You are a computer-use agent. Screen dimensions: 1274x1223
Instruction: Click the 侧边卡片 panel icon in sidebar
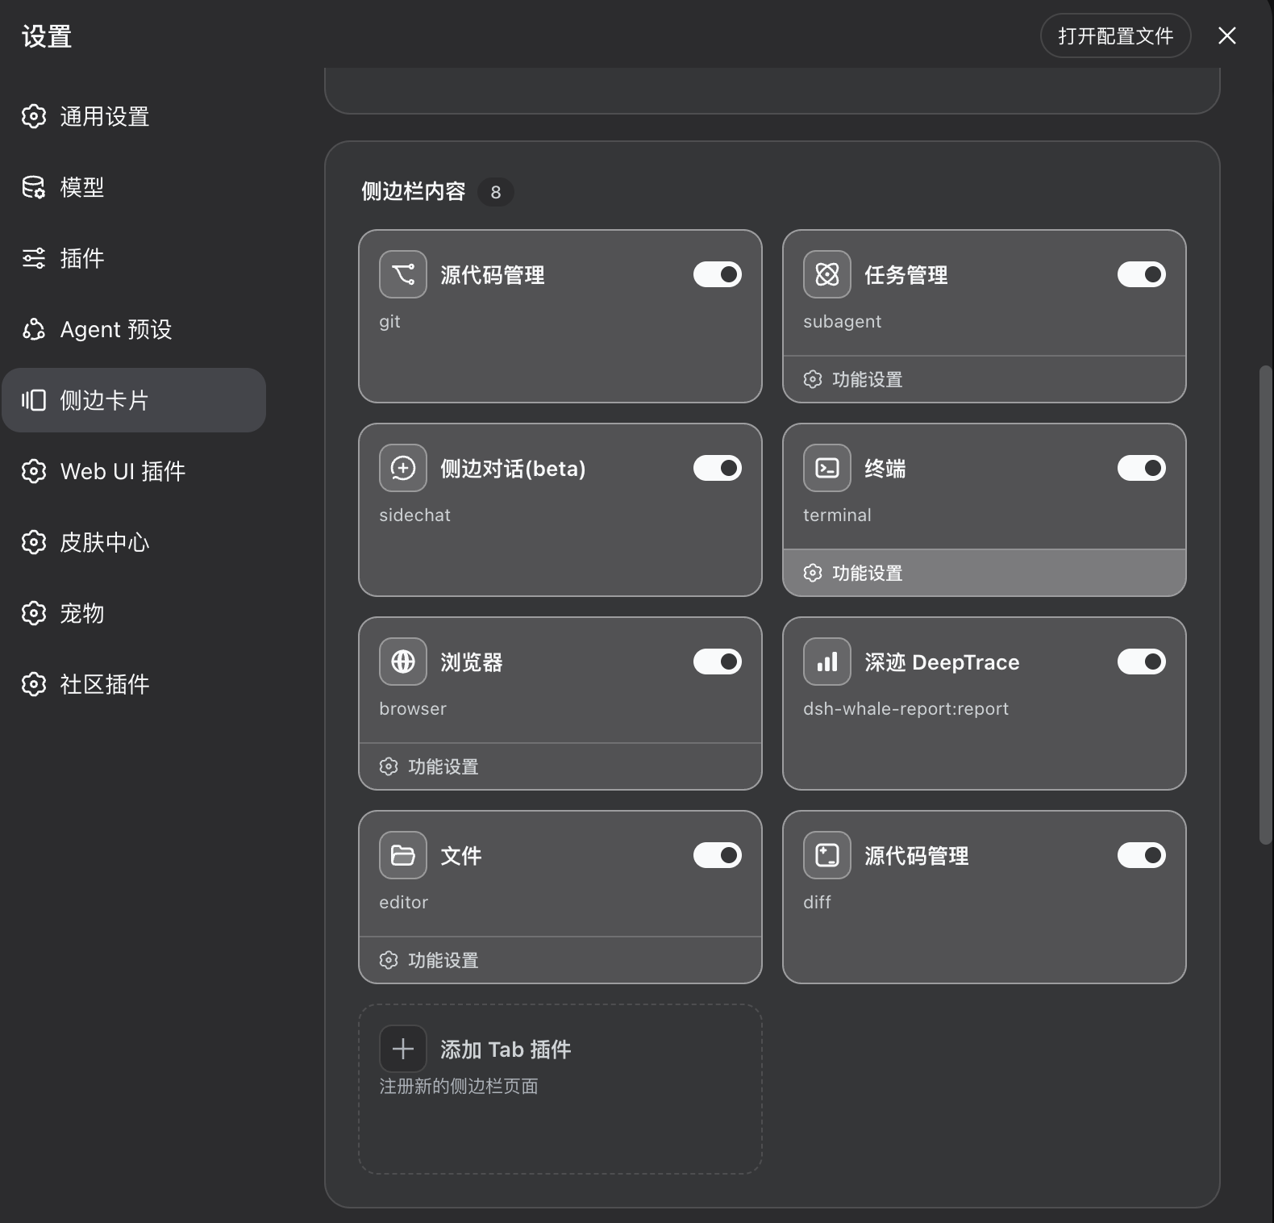tap(34, 400)
